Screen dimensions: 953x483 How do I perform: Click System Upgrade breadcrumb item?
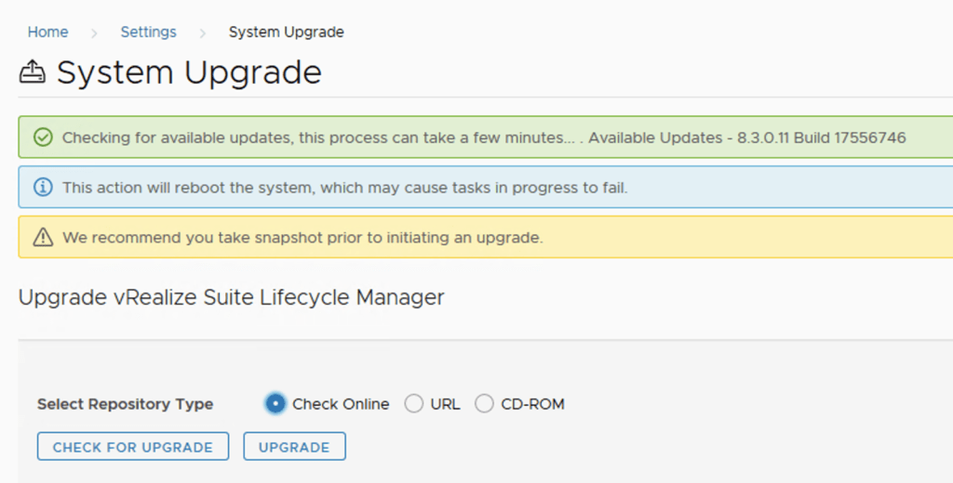pos(286,32)
